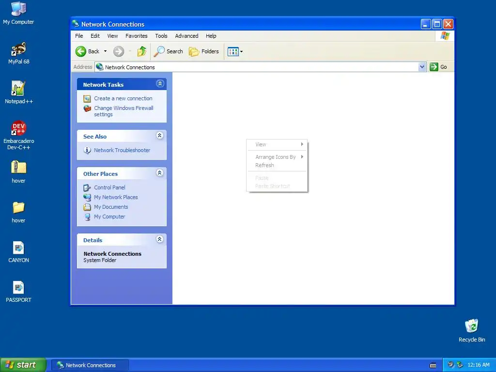Viewport: 496px width, 372px height.
Task: Select the MyPal 68 desktop icon
Action: [x=19, y=53]
